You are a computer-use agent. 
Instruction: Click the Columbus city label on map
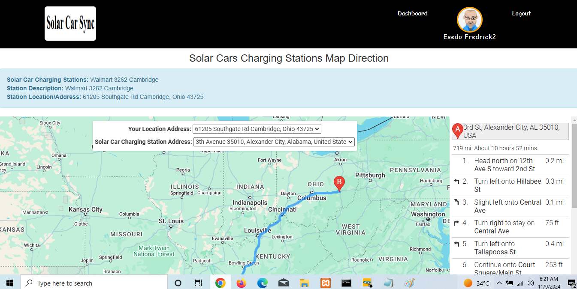click(x=312, y=198)
